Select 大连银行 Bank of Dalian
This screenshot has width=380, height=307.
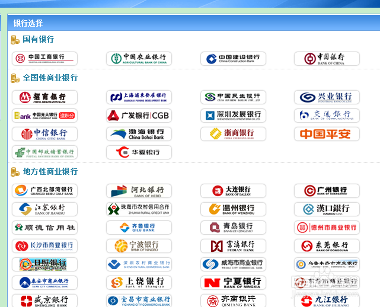233,191
